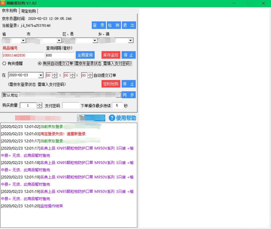
Task: Click the 登录 login button
Action: click(99, 25)
